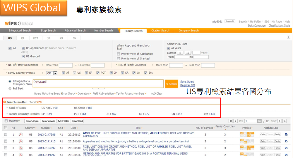295x159 pixels.
Task: Toggle JP family country profile checkbox
Action: [x=111, y=73]
